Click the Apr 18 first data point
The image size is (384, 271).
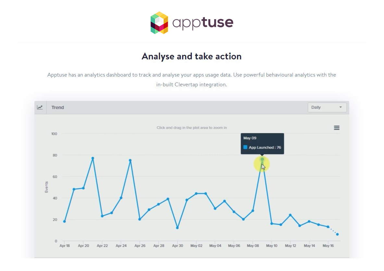[x=64, y=221]
